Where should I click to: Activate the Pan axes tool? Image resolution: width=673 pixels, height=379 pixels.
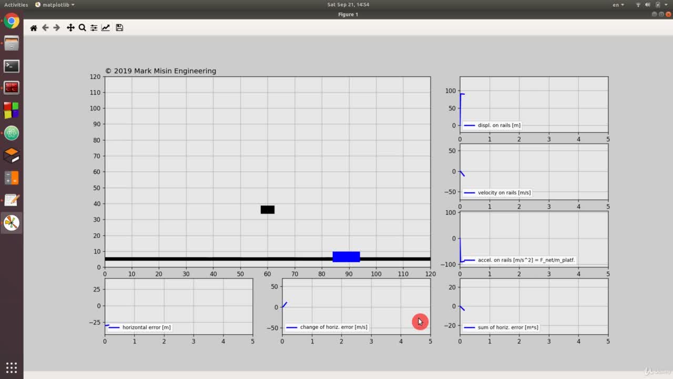tap(70, 28)
